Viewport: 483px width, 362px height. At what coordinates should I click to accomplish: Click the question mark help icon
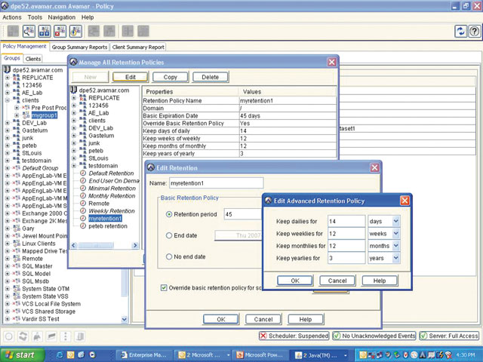475,31
